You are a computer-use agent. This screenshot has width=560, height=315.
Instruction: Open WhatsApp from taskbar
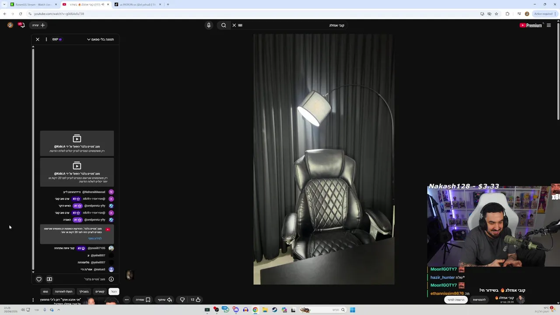pyautogui.click(x=226, y=309)
